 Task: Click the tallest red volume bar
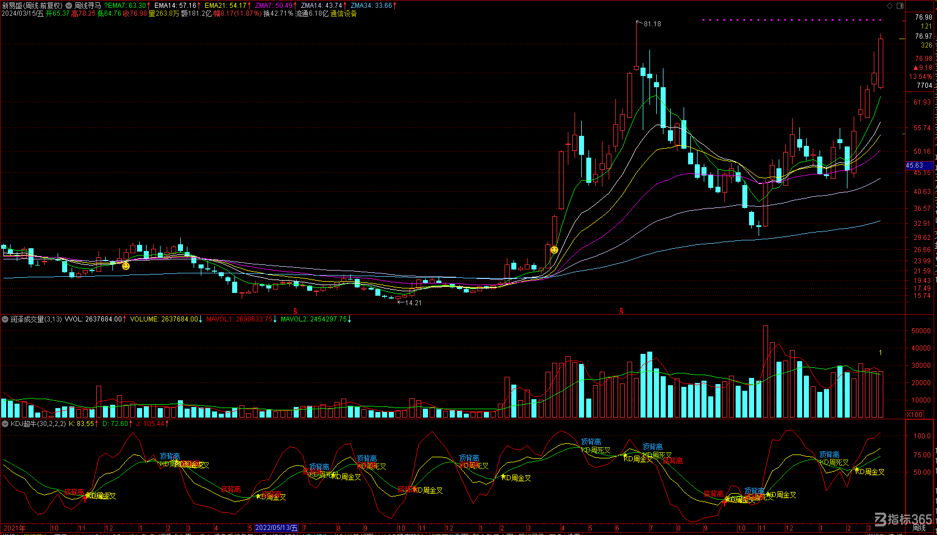coord(765,371)
